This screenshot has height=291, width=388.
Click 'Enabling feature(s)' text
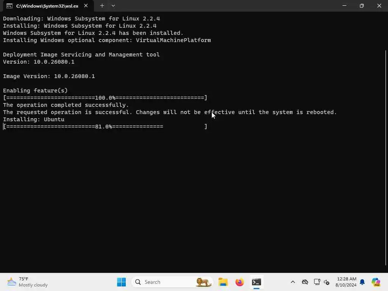(x=35, y=91)
